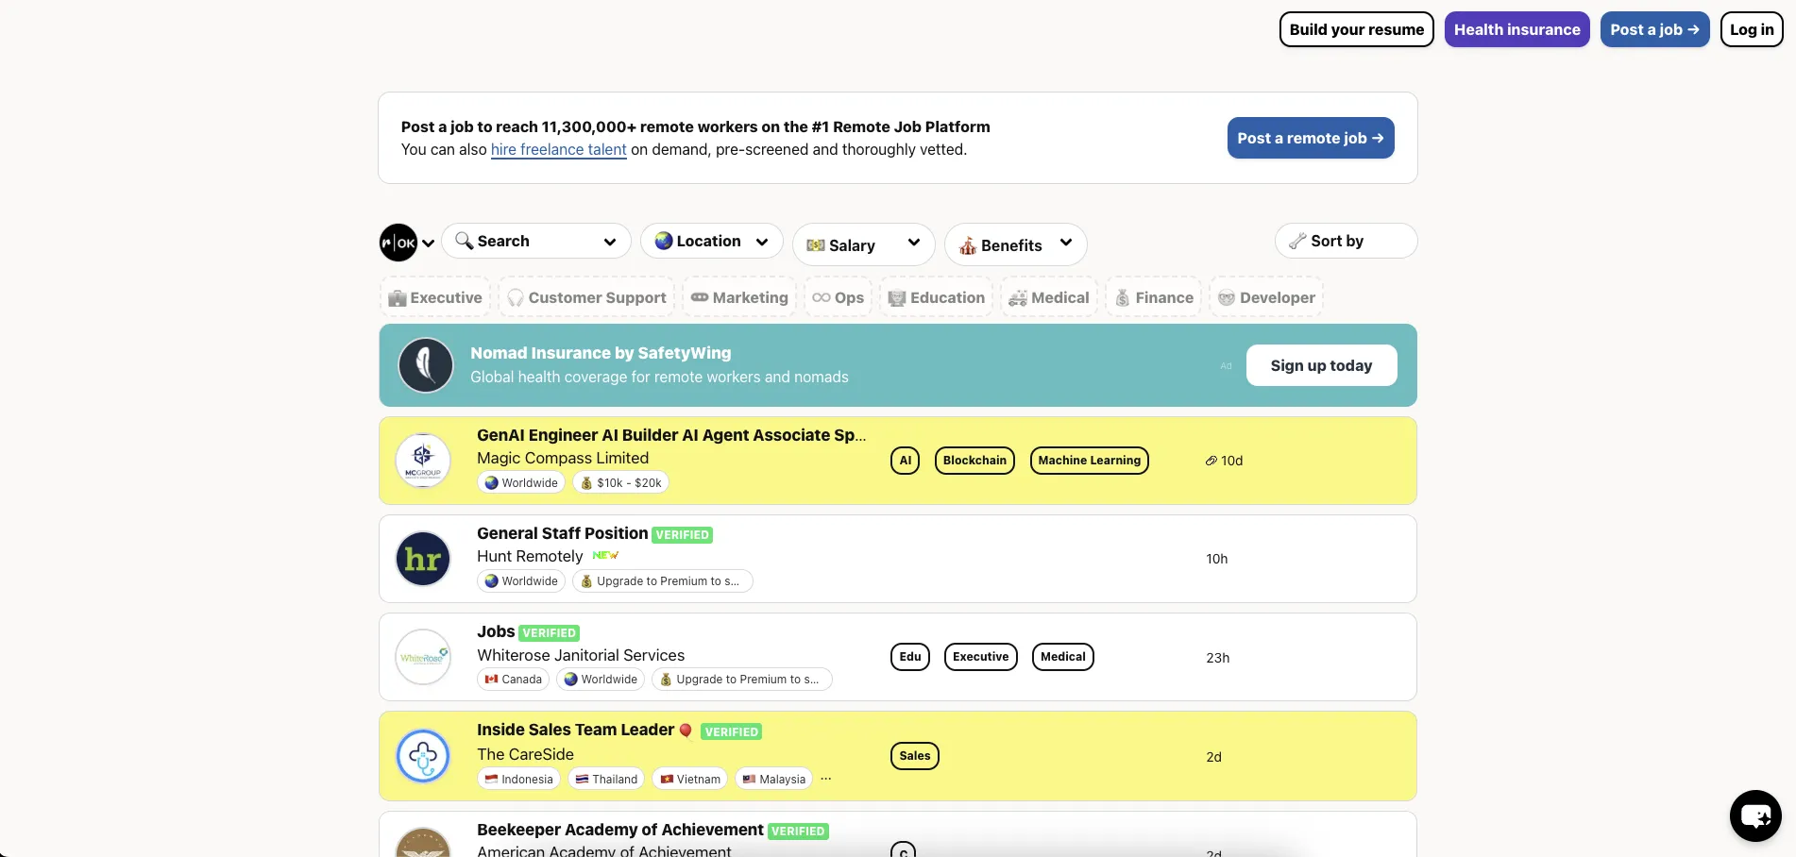Click Magic Compass Limited company name
Image resolution: width=1796 pixels, height=857 pixels.
click(x=563, y=458)
